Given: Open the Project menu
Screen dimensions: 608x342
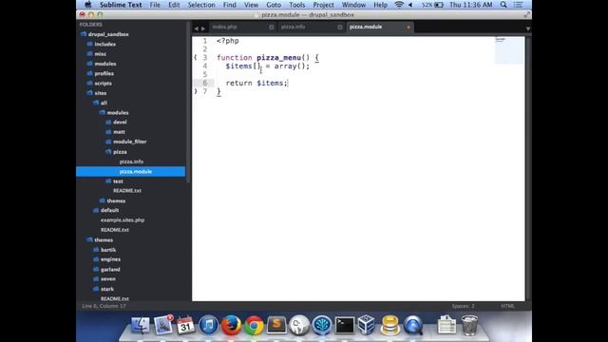Looking at the screenshot, I should [x=323, y=5].
